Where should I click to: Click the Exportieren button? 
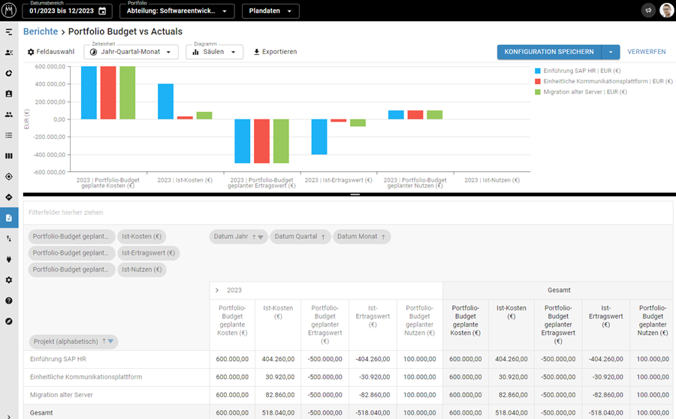point(275,52)
